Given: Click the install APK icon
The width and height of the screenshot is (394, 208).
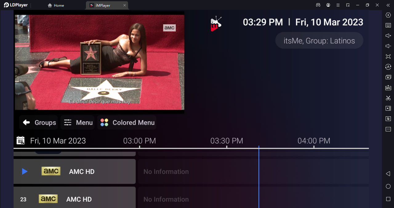Looking at the screenshot, I should click(x=388, y=88).
